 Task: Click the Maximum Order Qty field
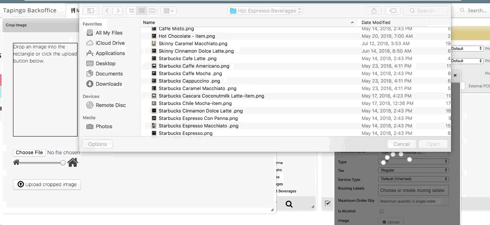414,201
